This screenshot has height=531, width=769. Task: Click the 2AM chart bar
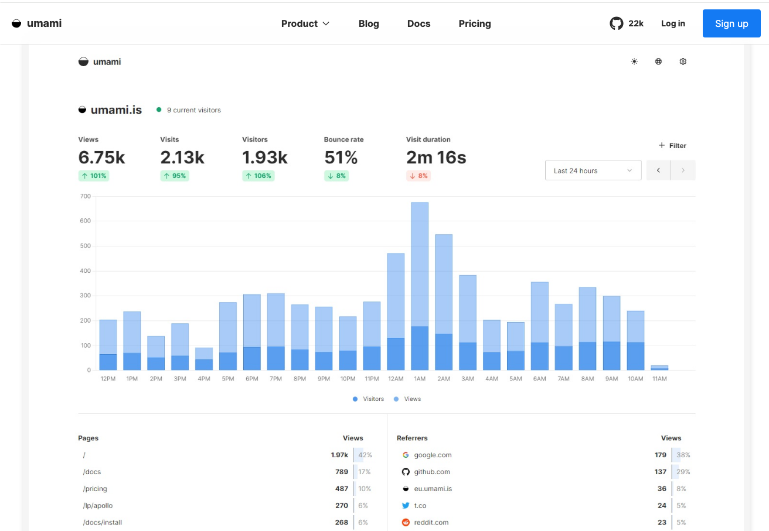pyautogui.click(x=444, y=302)
